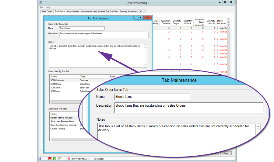Click the Name field containing Stock Items
Viewport: 274px width, 162px height.
(82, 28)
